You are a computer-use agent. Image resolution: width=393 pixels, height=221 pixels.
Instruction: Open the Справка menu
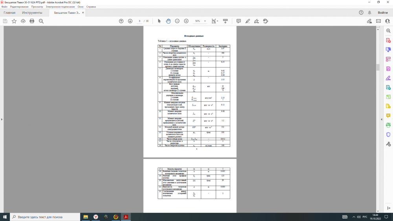[91, 7]
